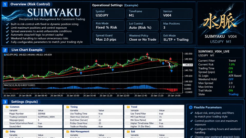Click the Spread (pips) 0.8 value
The image size is (246, 138).
click(x=230, y=72)
